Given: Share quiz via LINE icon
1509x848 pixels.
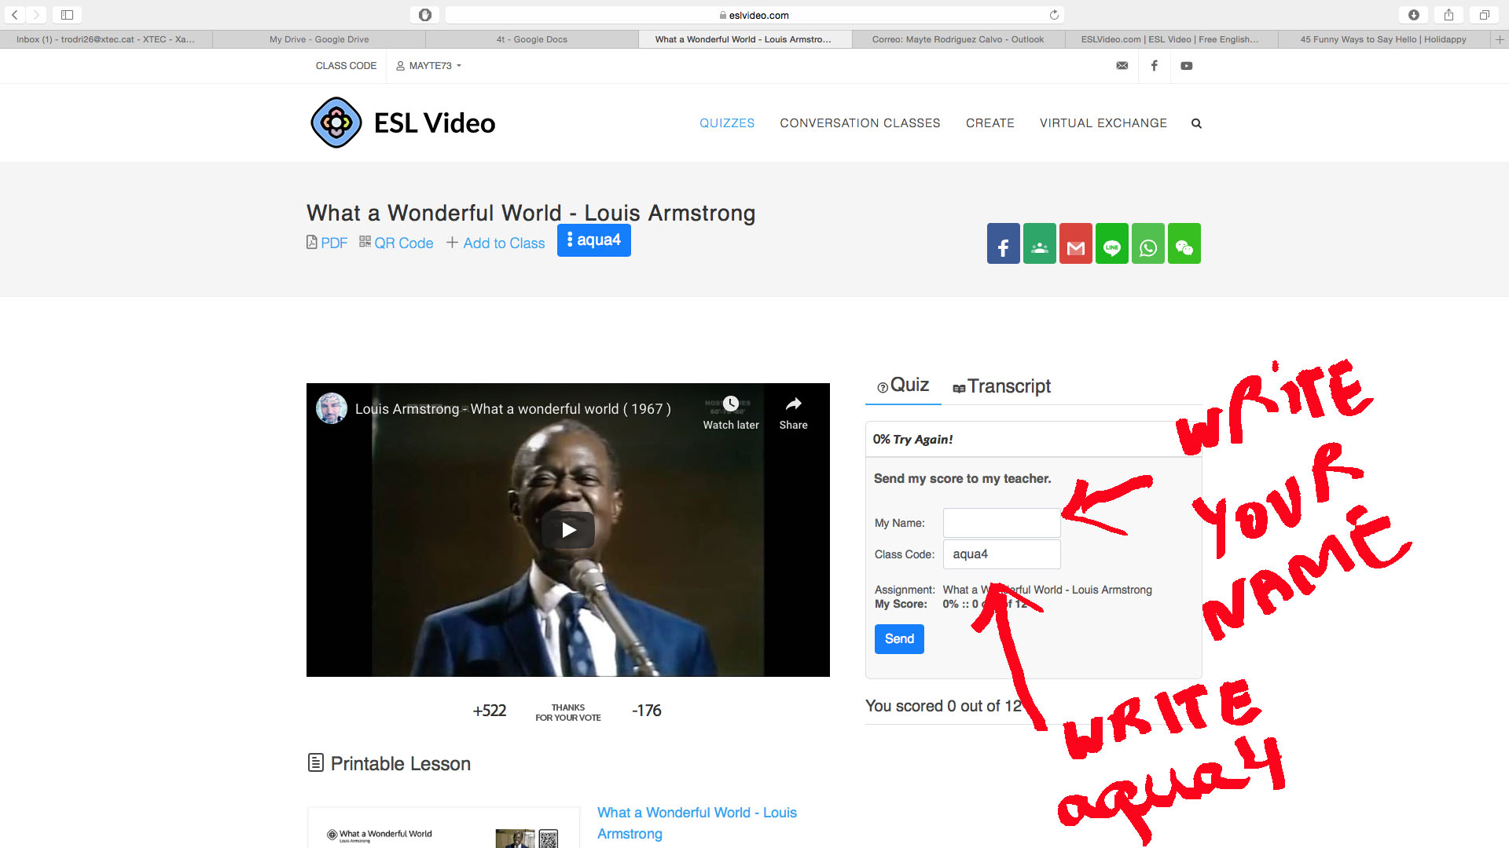Looking at the screenshot, I should pyautogui.click(x=1111, y=243).
